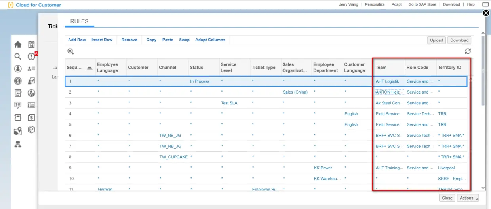The image size is (491, 209).
Task: Select the RULES tab
Action: point(79,21)
